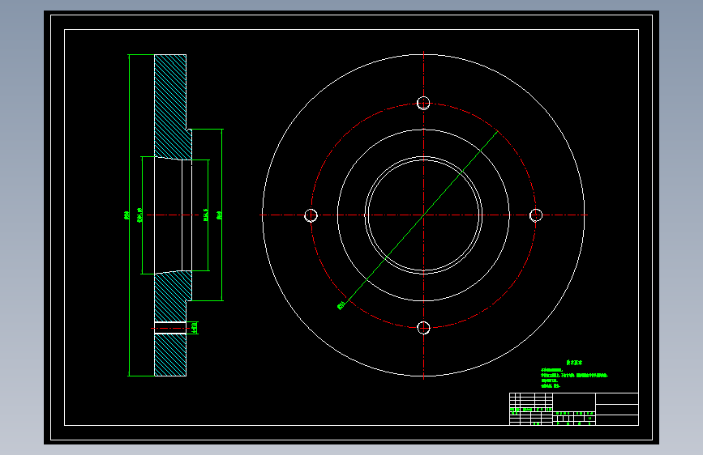
Task: Select the overall height dimension of section view
Action: point(129,215)
